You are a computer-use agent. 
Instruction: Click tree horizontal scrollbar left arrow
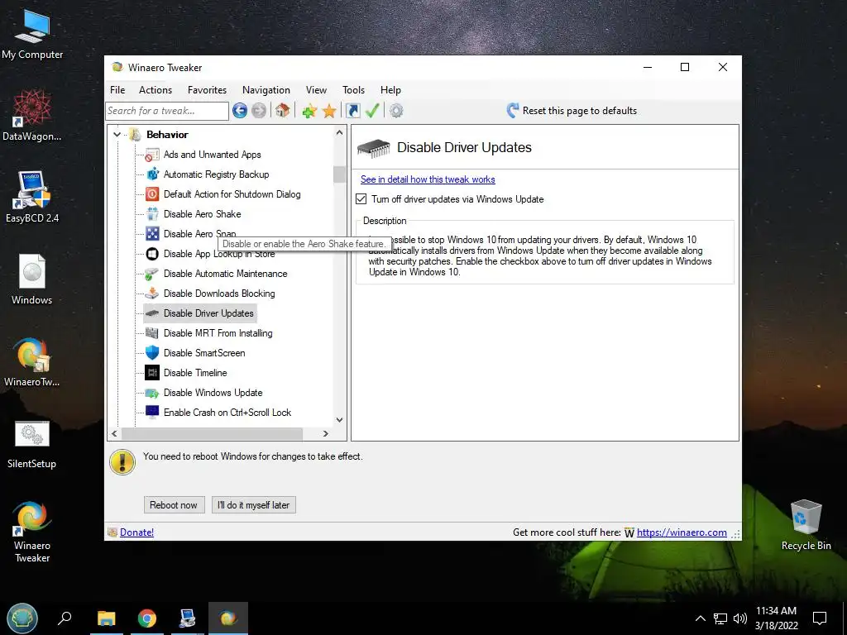pyautogui.click(x=114, y=433)
